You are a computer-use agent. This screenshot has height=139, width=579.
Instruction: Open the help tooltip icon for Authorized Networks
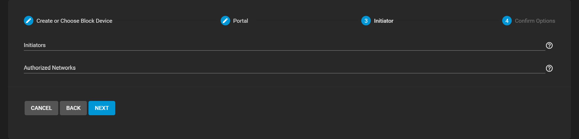tap(549, 68)
